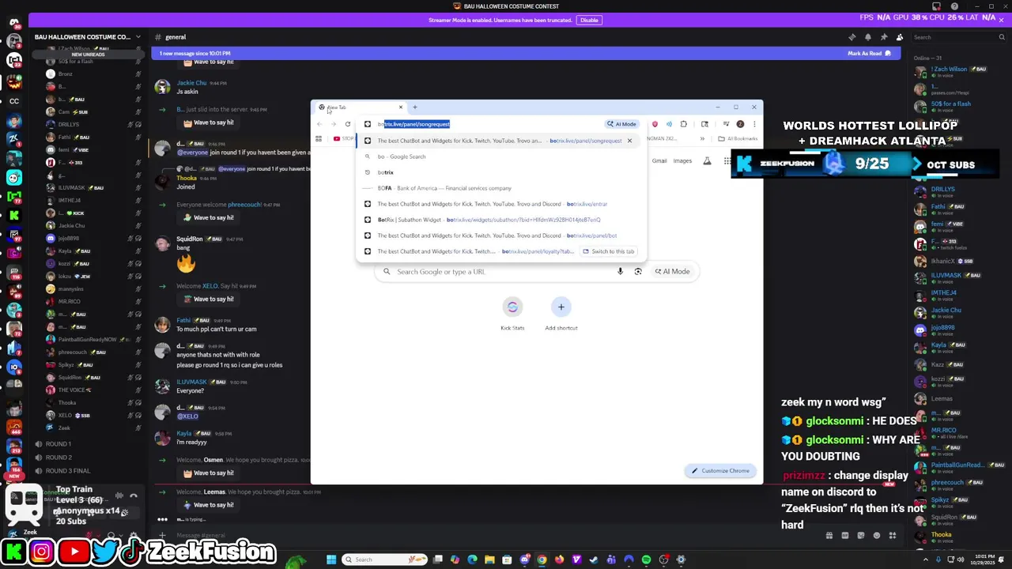This screenshot has width=1012, height=569.
Task: Start voice search with microphone icon
Action: [620, 272]
